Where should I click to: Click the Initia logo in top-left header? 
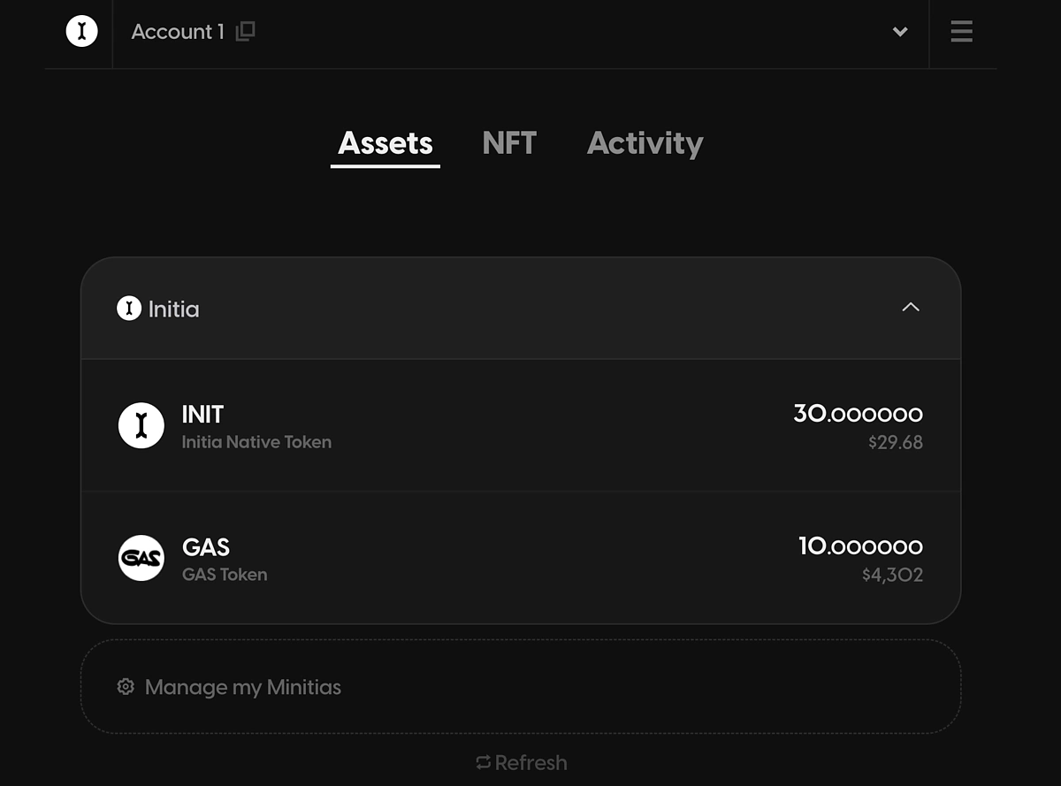pyautogui.click(x=81, y=31)
